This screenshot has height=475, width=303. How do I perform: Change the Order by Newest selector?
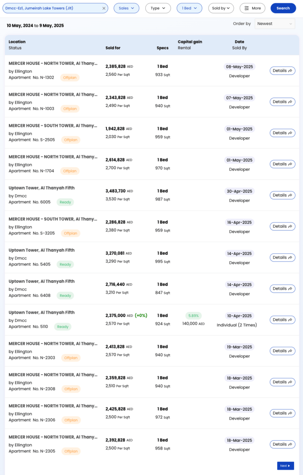pyautogui.click(x=274, y=24)
